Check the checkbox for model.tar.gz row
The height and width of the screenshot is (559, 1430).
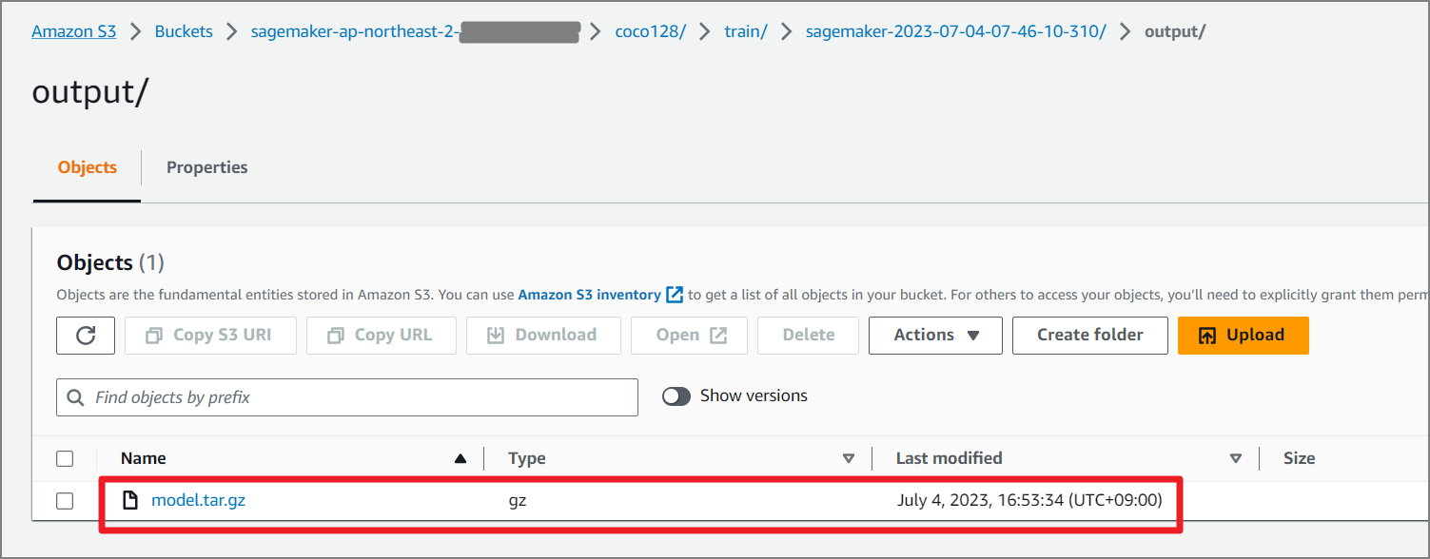coord(65,500)
